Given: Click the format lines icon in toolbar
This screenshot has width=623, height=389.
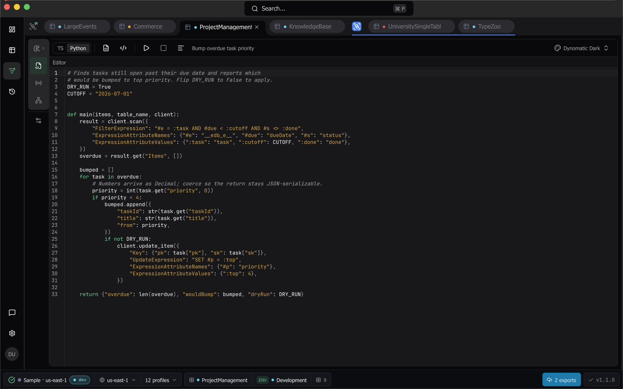Looking at the screenshot, I should (x=180, y=48).
